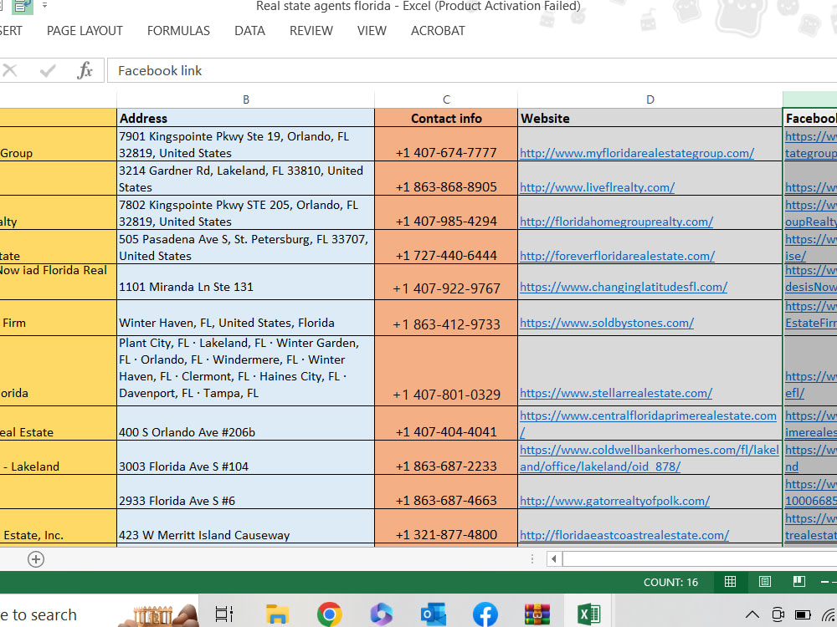This screenshot has width=837, height=627.
Task: Open the PAGE LAYOUT ribbon tab
Action: point(85,31)
